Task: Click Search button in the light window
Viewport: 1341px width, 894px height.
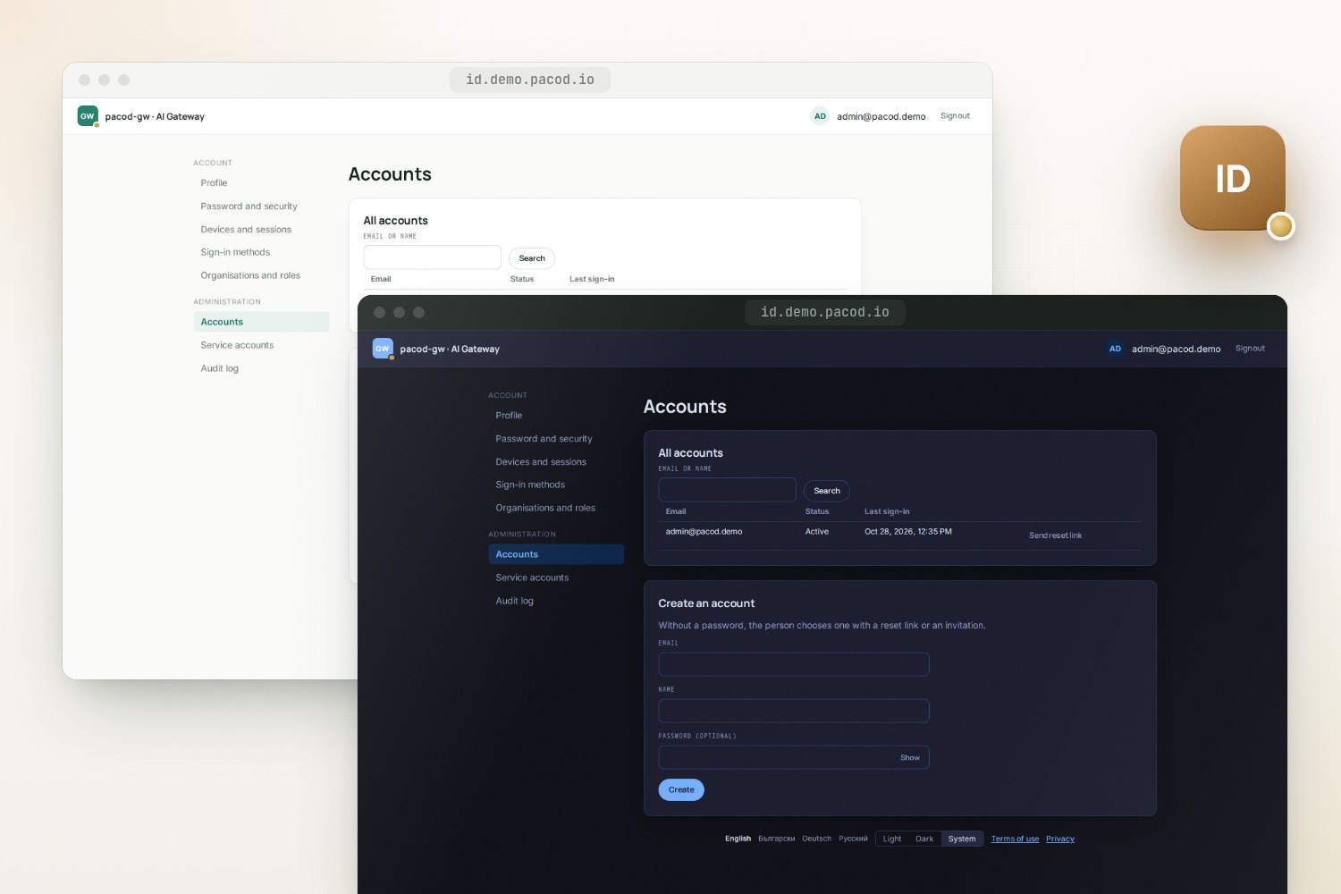Action: 532,258
